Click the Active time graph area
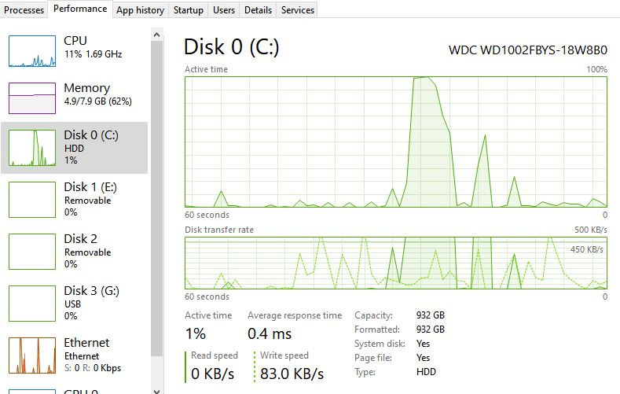The height and width of the screenshot is (394, 620). 395,142
